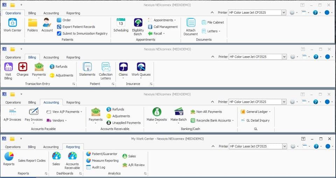This screenshot has width=336, height=178.
Task: Open Make Deposits
Action: (x=156, y=112)
